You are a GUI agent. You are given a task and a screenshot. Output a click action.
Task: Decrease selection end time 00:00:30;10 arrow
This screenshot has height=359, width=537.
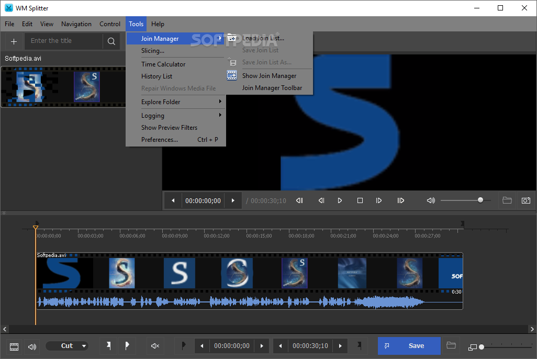point(280,346)
